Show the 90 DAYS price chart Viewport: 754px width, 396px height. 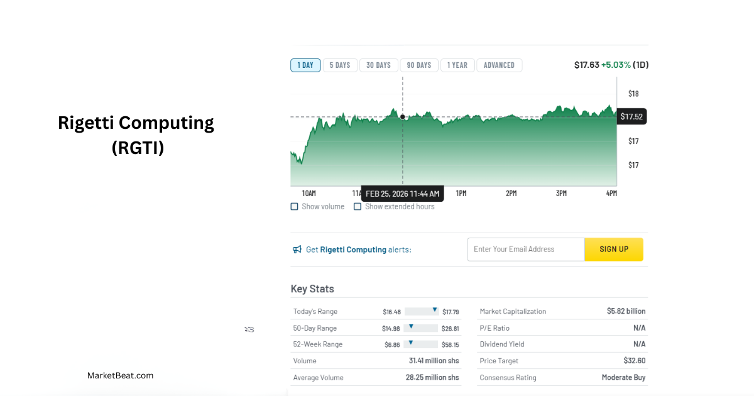click(419, 65)
